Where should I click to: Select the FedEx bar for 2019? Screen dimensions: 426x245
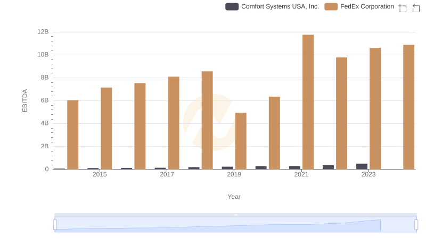click(x=241, y=141)
